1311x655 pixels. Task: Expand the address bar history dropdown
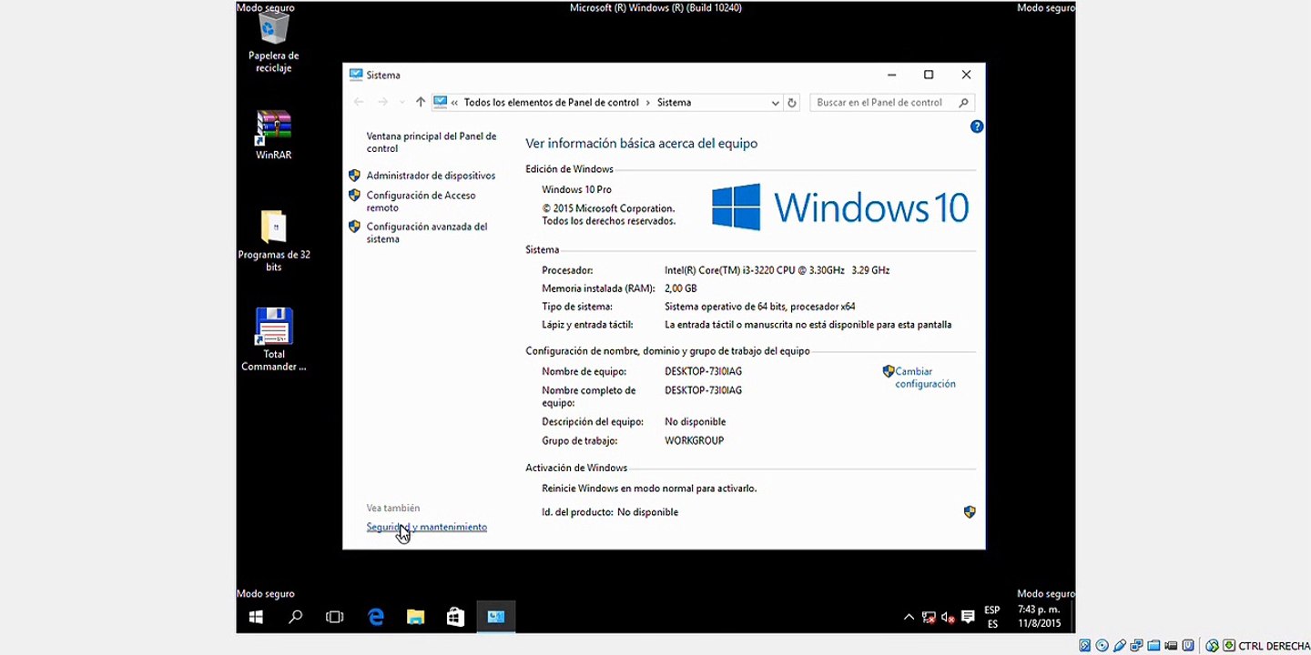point(775,103)
